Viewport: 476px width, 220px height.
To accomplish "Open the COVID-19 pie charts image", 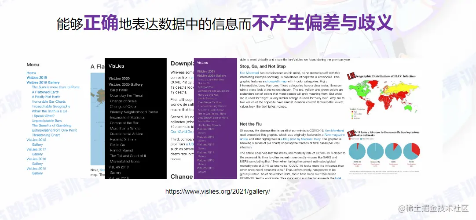I will coord(384,153).
